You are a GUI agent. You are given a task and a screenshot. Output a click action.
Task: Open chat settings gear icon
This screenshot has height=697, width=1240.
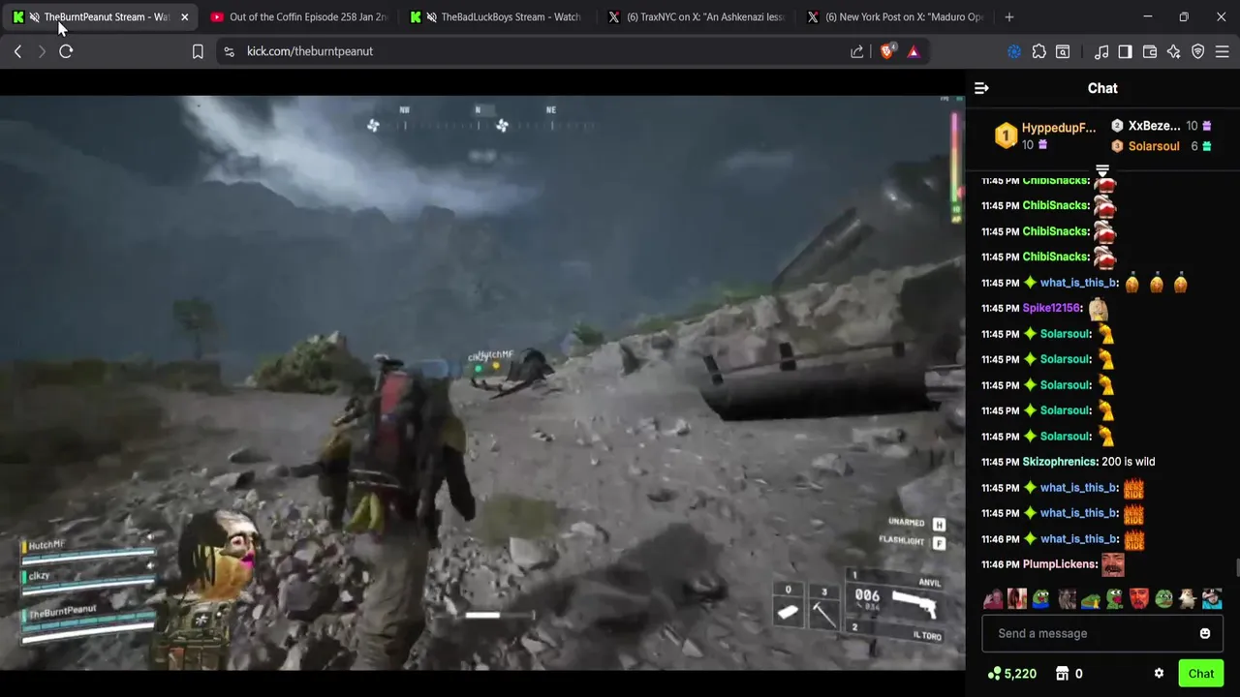coord(1159,674)
